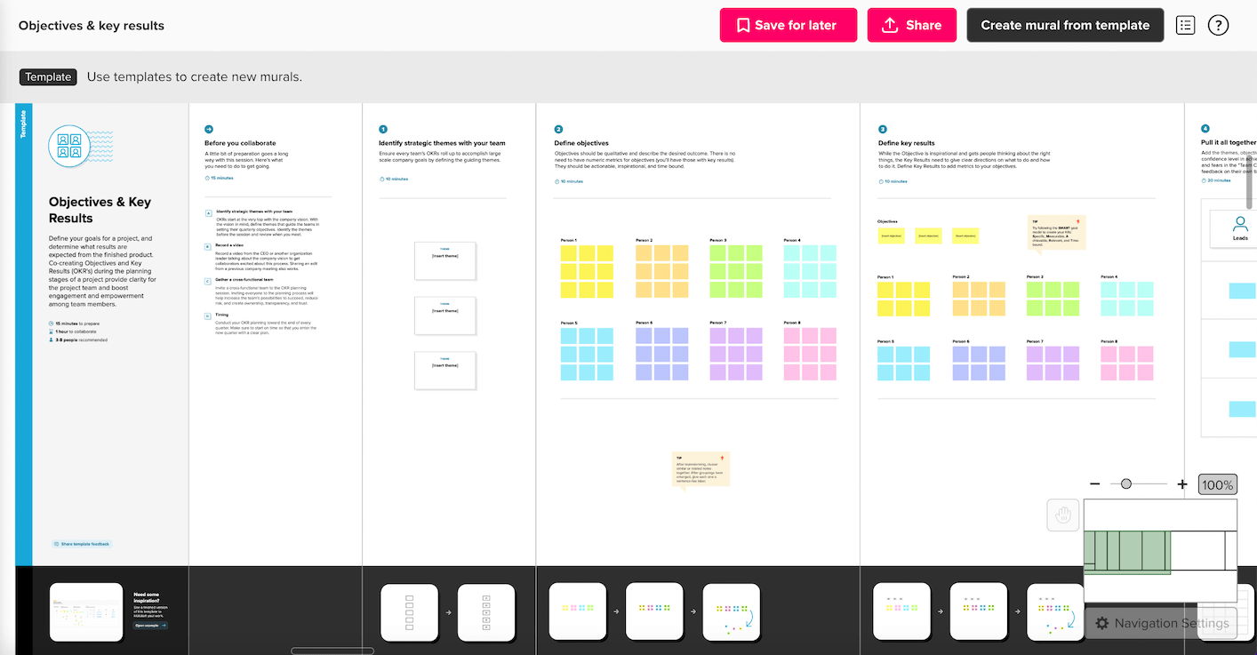Open the video list thumbnail under step 1
The width and height of the screenshot is (1257, 655).
(x=486, y=612)
